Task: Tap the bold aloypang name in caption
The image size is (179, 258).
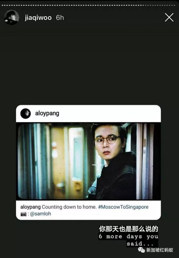Action: point(30,207)
